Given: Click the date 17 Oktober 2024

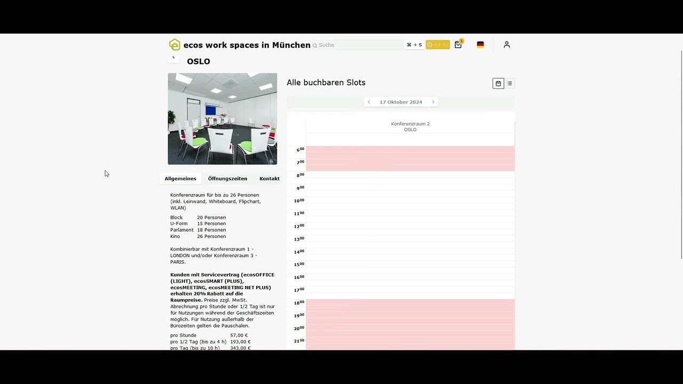Looking at the screenshot, I should click(401, 102).
